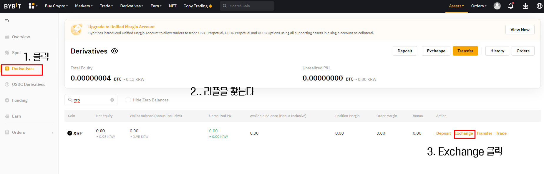Click the Wallet Balance column header
The width and height of the screenshot is (544, 174).
[x=156, y=116]
